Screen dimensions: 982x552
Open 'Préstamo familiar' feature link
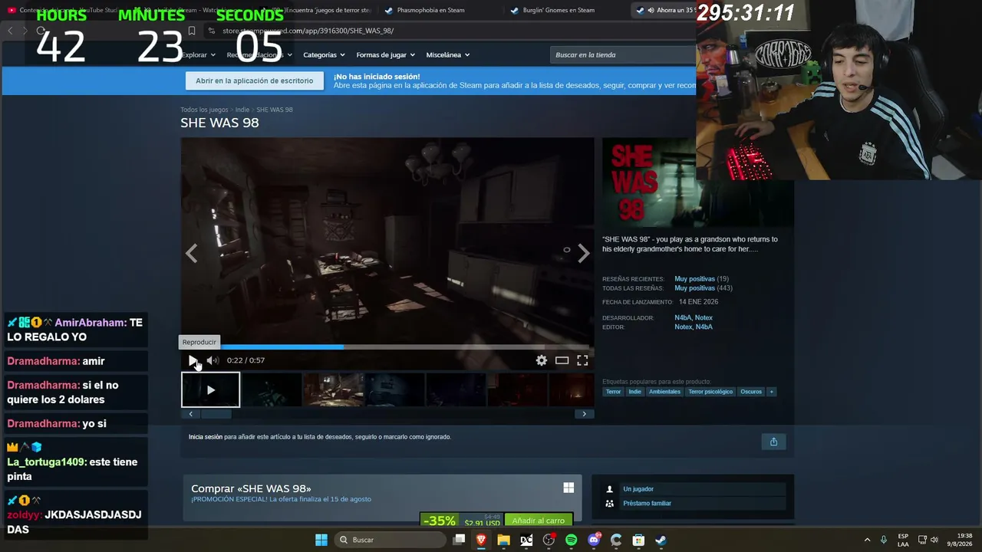tap(647, 504)
